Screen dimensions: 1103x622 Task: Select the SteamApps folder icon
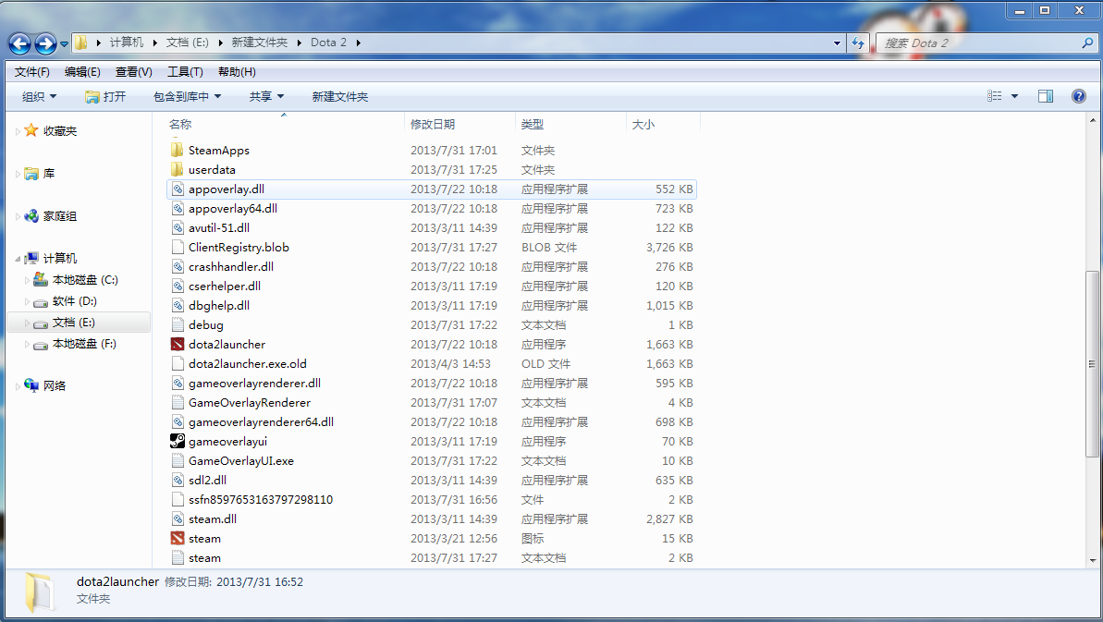point(178,150)
